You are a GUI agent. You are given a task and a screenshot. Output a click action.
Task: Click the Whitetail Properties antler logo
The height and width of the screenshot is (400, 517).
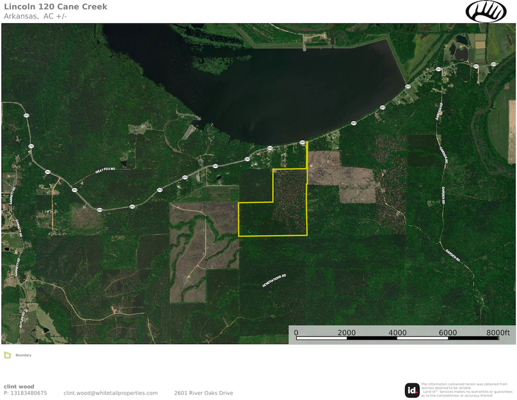pos(486,11)
